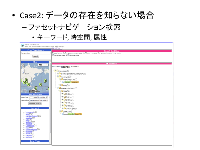Click the public servers search icon

pyautogui.click(x=22, y=46)
